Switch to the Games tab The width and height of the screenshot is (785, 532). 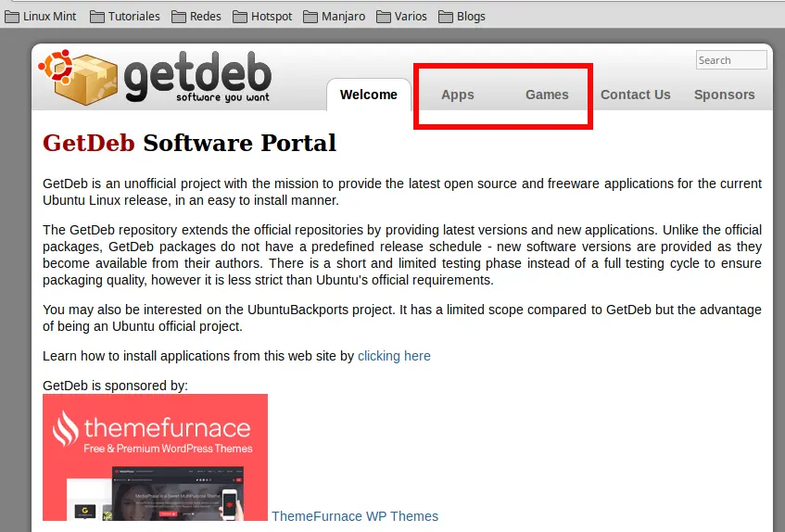point(547,95)
